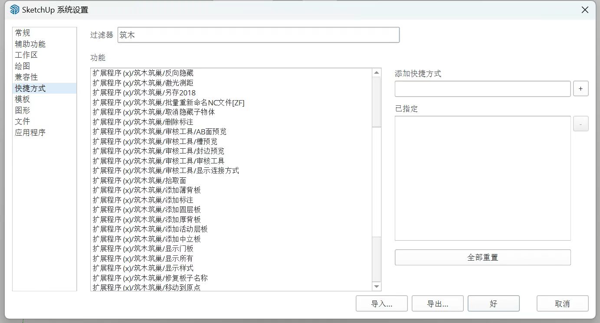Click the 添加快捷方式 input box
Viewport: 600px width, 323px height.
(482, 88)
